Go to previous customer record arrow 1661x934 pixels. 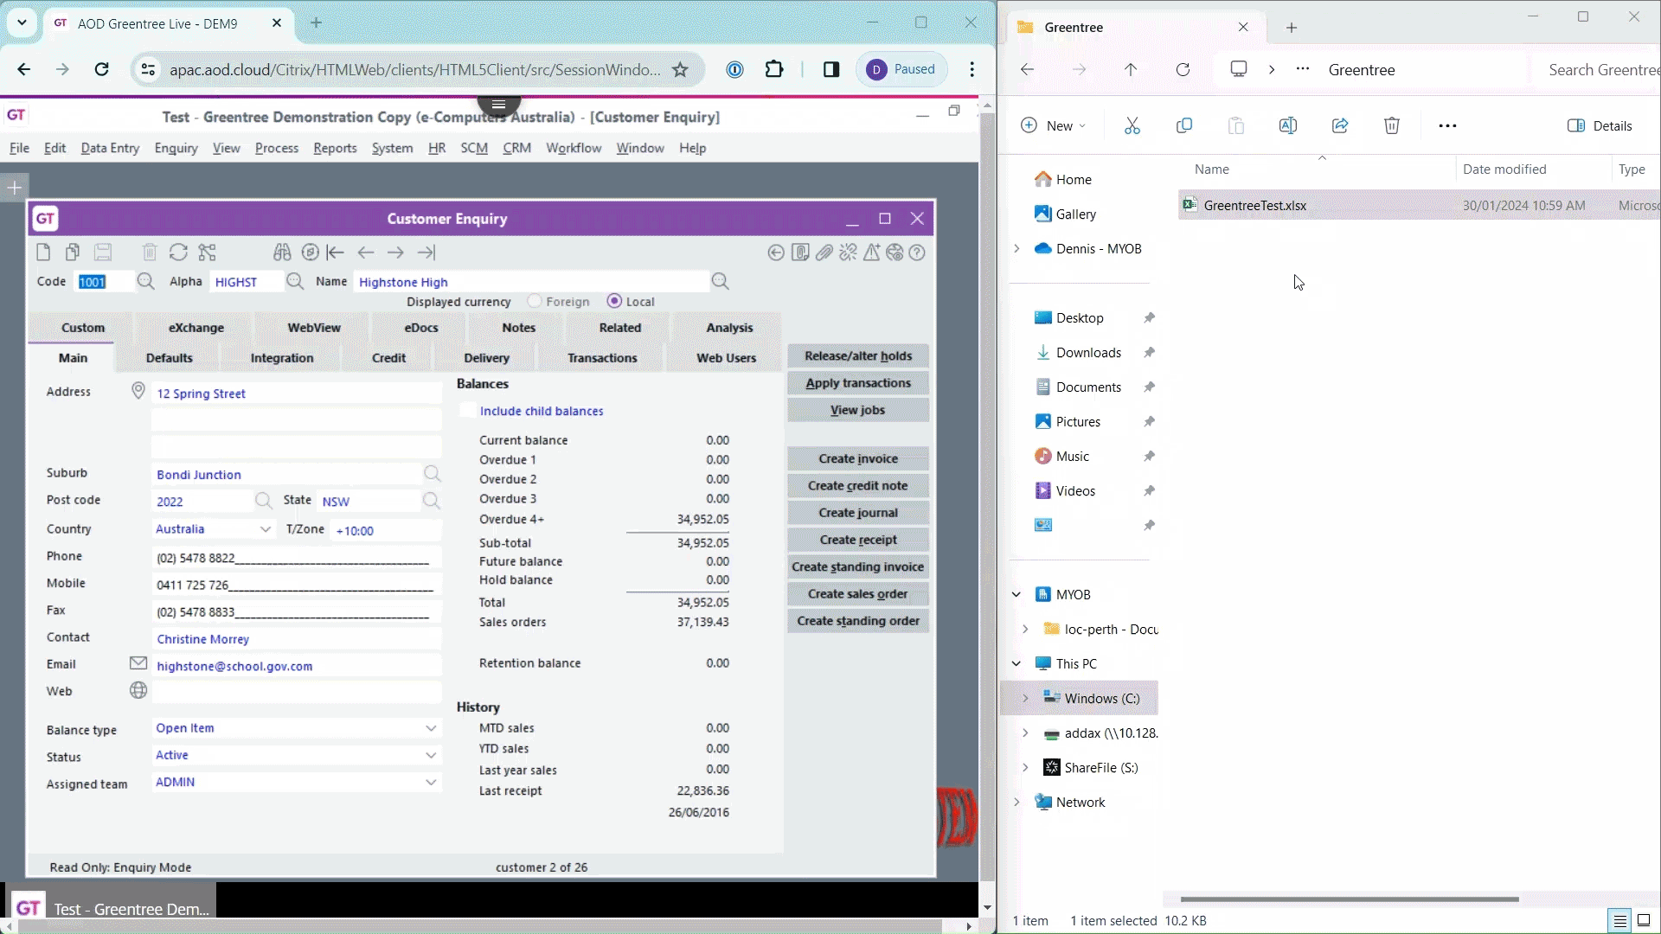click(x=366, y=253)
